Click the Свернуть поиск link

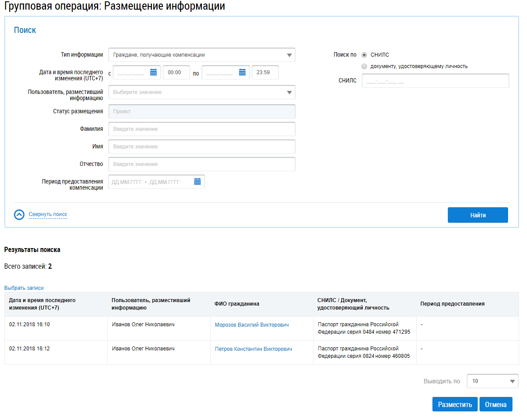(48, 214)
